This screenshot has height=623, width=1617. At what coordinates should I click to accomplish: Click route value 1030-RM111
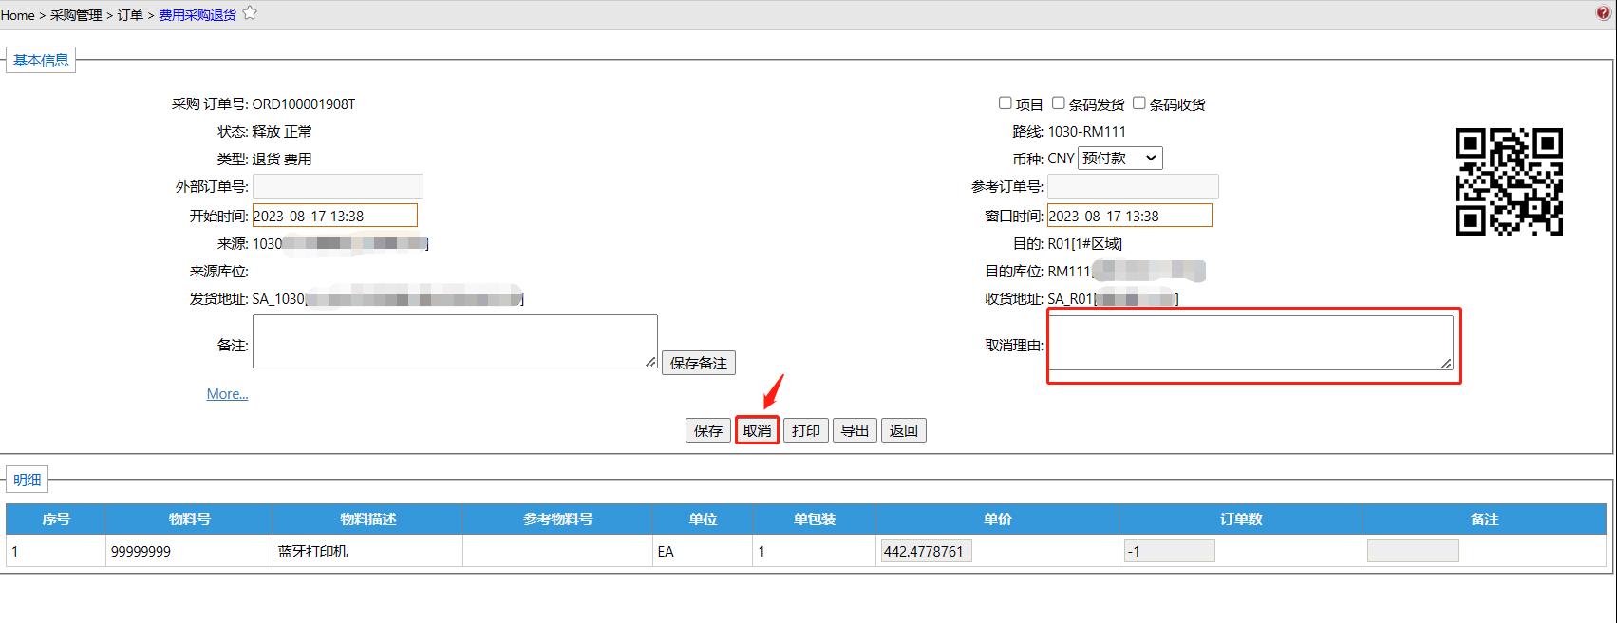(1087, 132)
